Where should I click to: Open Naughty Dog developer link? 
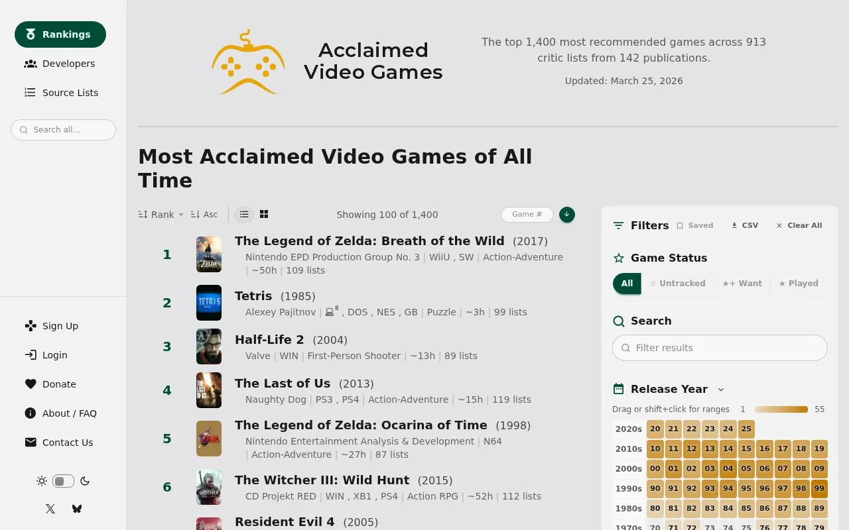276,399
